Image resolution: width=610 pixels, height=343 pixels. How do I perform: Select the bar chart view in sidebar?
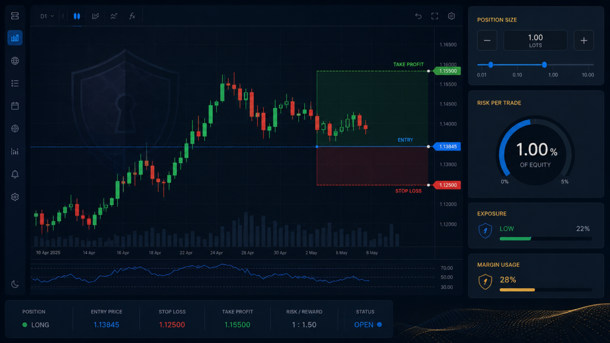(15, 38)
